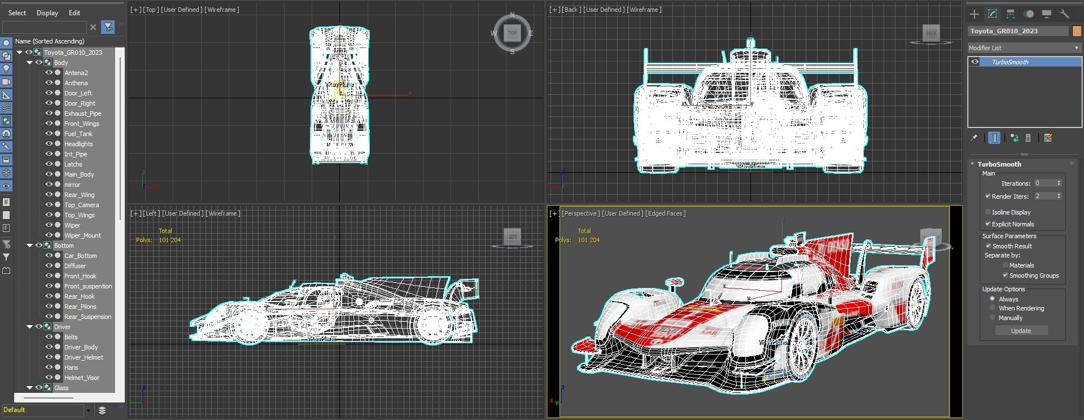Toggle Display Lights filter icon

[x=6, y=69]
